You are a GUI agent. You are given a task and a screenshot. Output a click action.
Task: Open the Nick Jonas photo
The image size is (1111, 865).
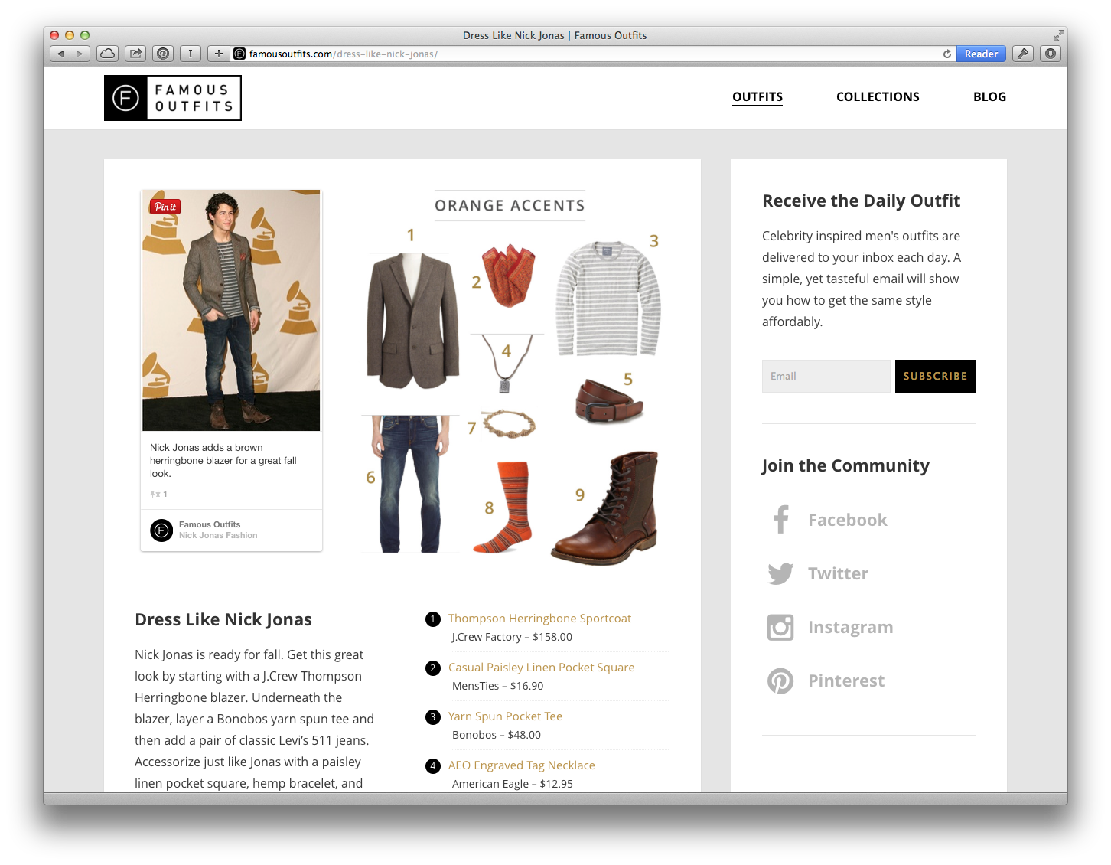tap(231, 311)
